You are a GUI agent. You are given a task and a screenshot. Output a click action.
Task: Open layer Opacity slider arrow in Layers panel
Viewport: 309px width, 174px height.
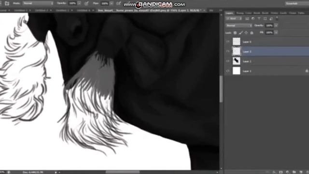tap(276, 26)
